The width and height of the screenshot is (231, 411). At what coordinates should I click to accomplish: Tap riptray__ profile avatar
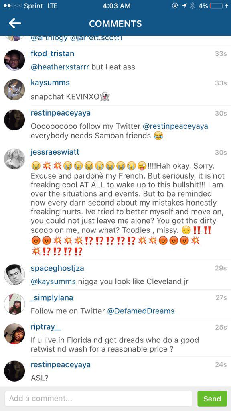click(14, 334)
